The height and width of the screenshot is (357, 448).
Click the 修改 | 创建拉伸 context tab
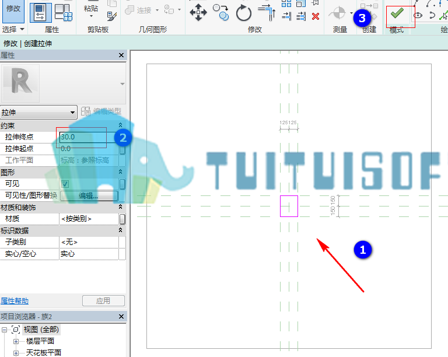pos(28,43)
